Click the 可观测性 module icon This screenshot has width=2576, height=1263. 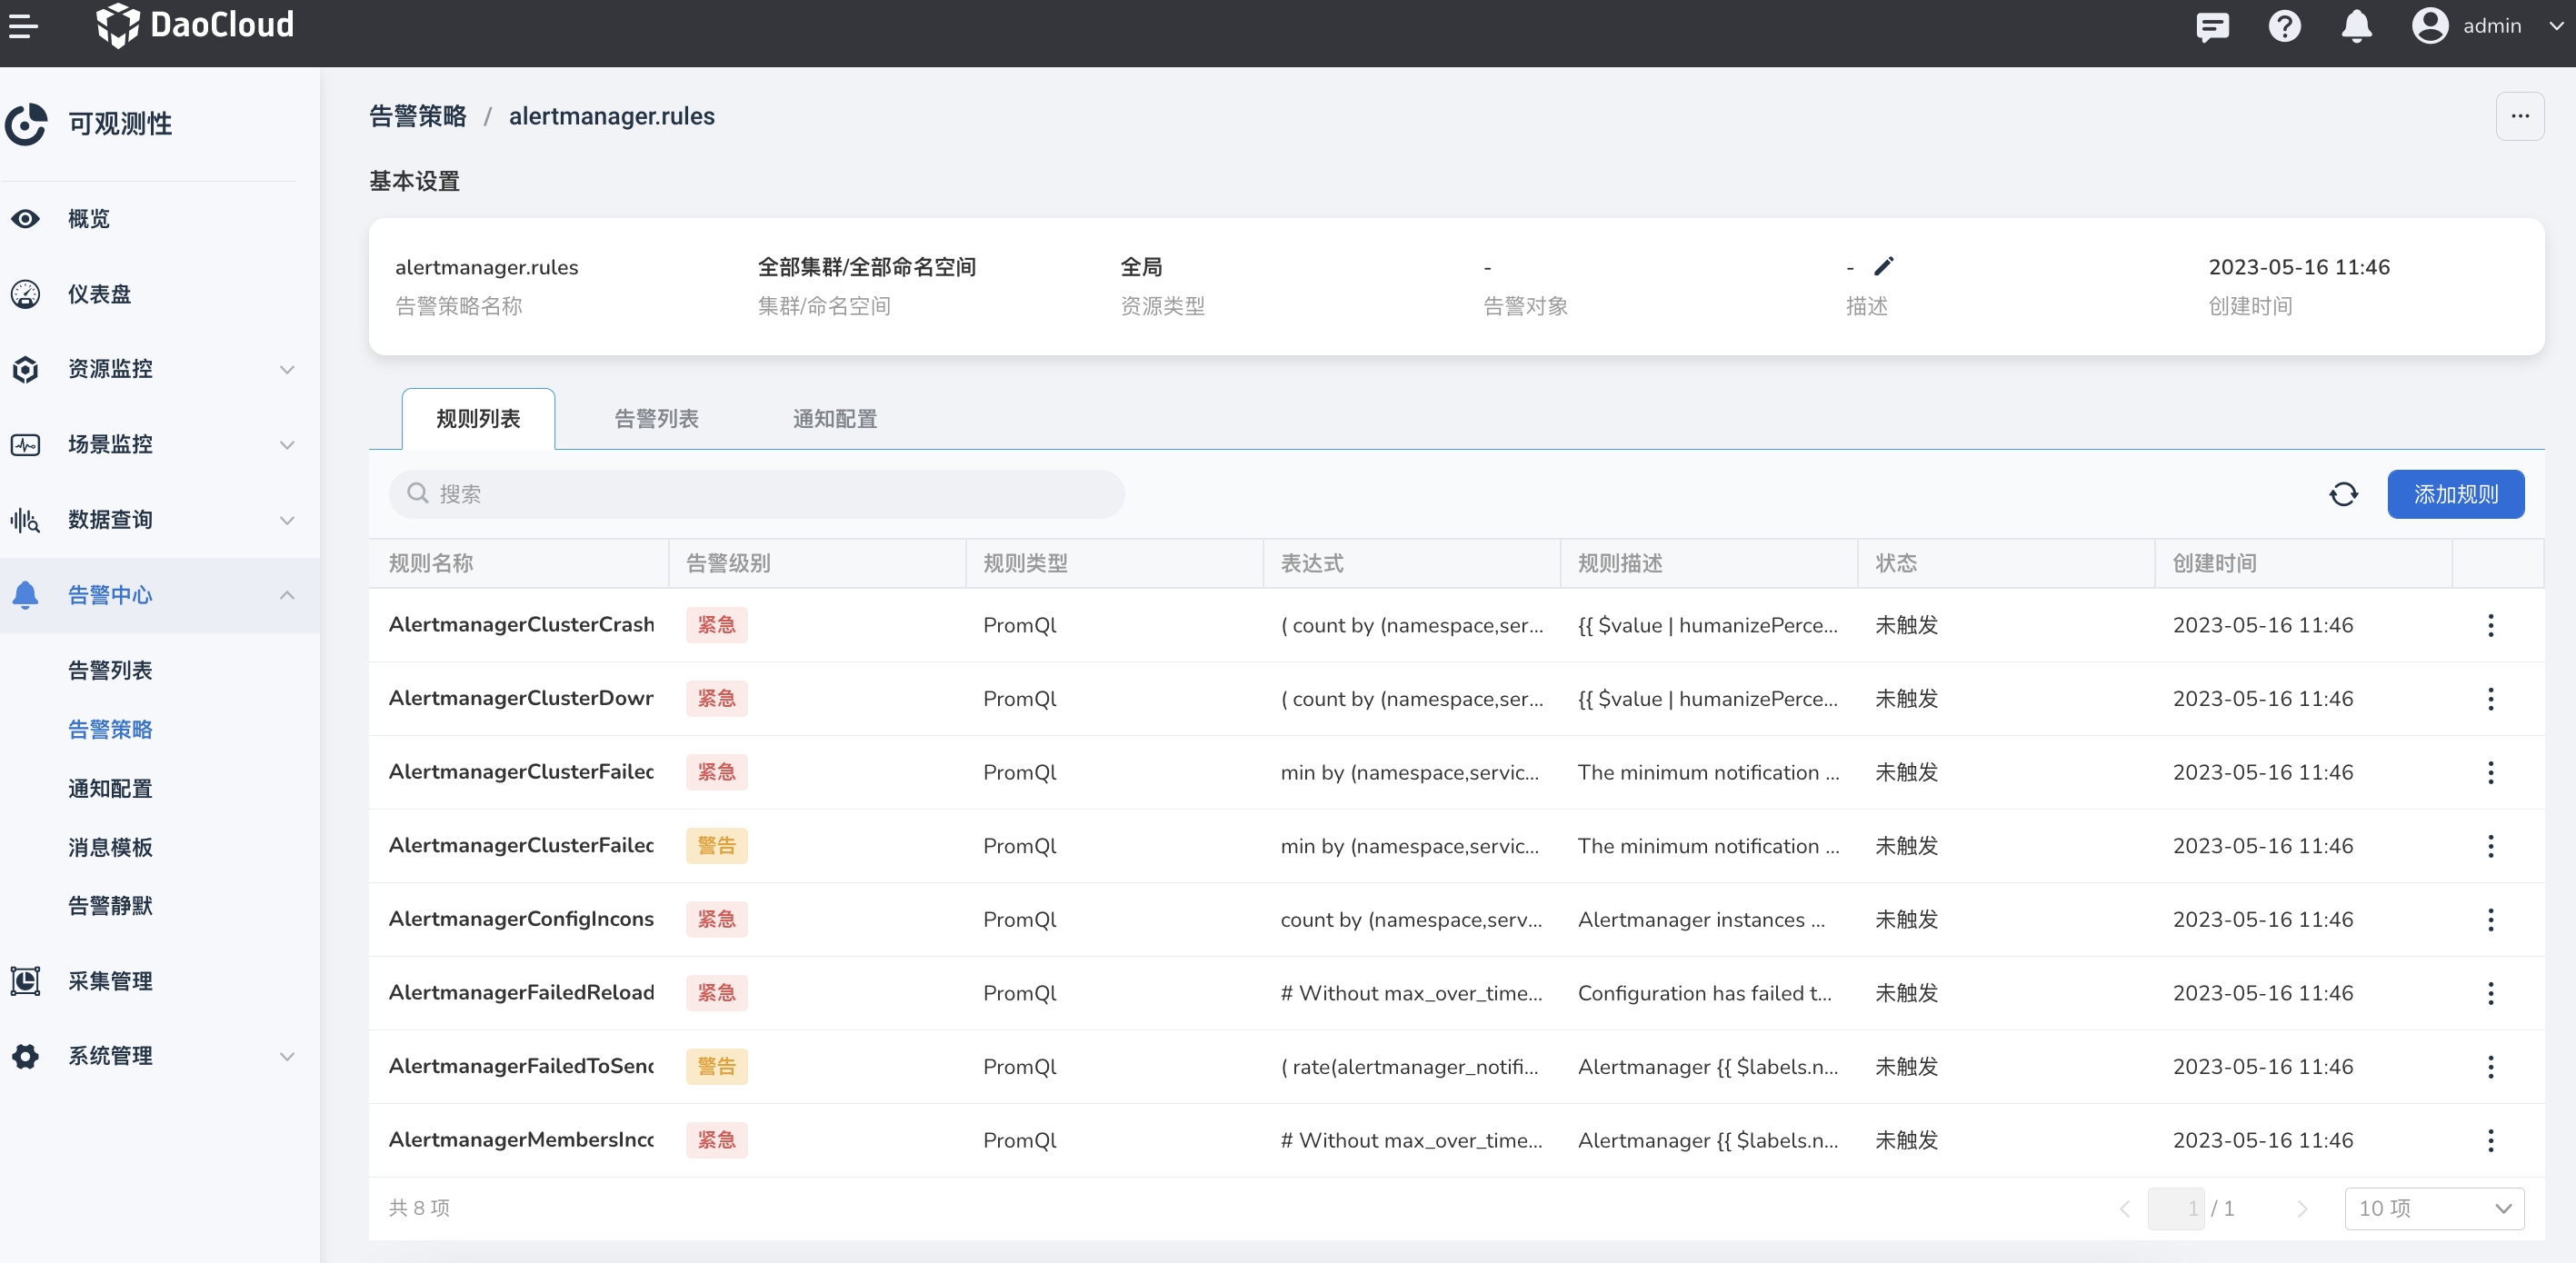click(26, 124)
